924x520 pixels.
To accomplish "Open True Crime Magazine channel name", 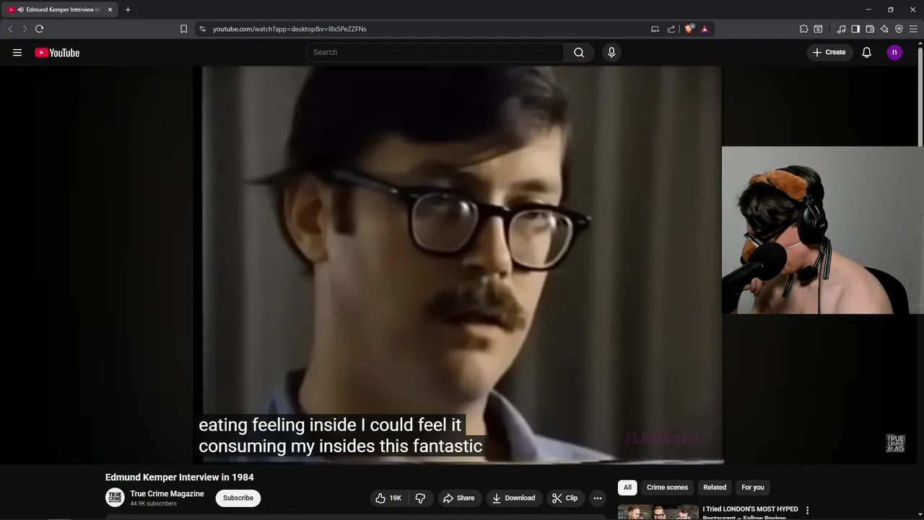I will tap(167, 494).
